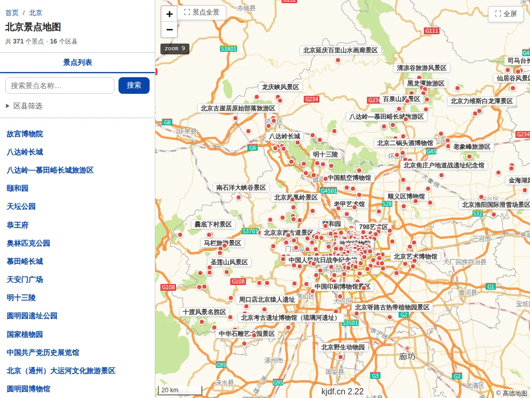The height and width of the screenshot is (398, 530).
Task: Select 八达岭—慕田峪长城旅游区 list entry
Action: (50, 170)
